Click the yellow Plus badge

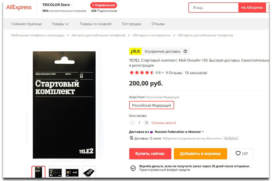[x=135, y=51]
